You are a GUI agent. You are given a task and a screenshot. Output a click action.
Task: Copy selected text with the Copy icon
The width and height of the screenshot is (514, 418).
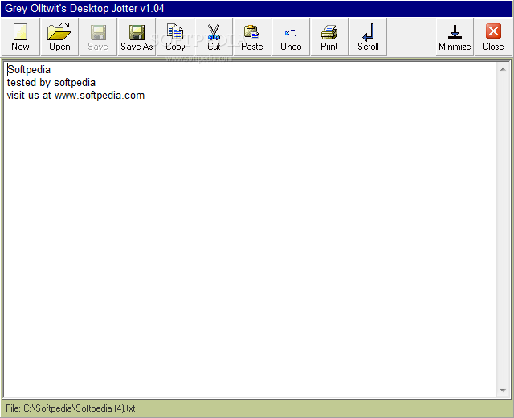tap(175, 37)
